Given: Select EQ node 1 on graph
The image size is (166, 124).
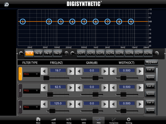Looking at the screenshot, I should (23, 22).
